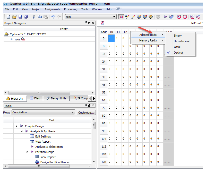Open the Window menu
Viewport: 206px width, 172px height.
pos(97,9)
